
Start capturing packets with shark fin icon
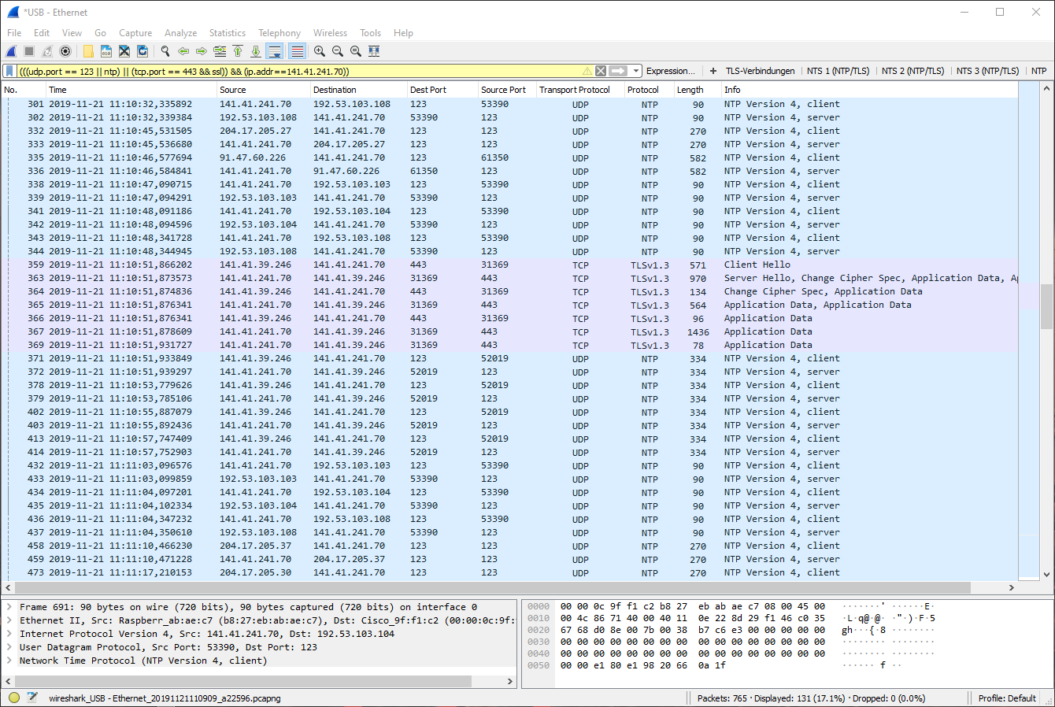11,51
